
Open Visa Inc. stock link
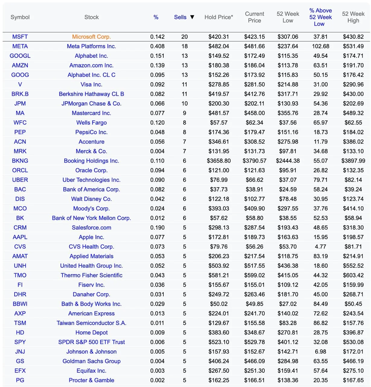91,84
